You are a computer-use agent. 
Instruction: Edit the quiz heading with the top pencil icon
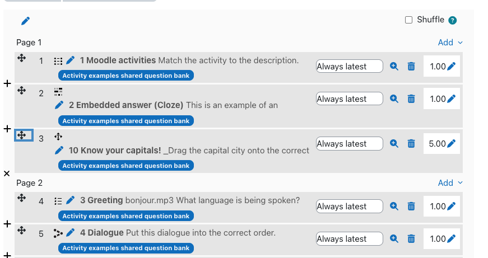26,21
